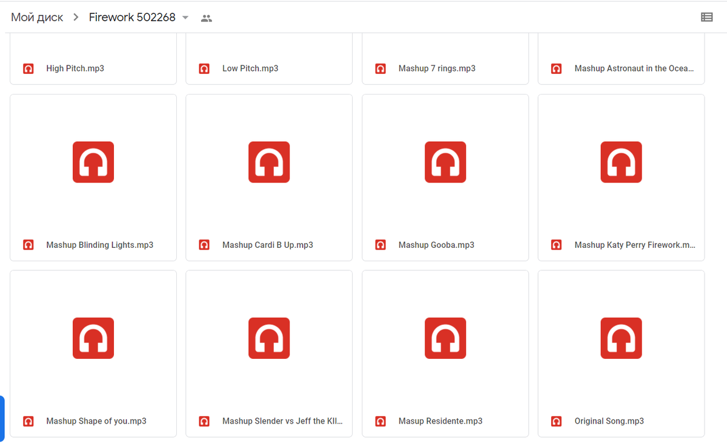
Task: Select the Mashup Slender vs Jeff the KIl... file name
Action: point(282,421)
